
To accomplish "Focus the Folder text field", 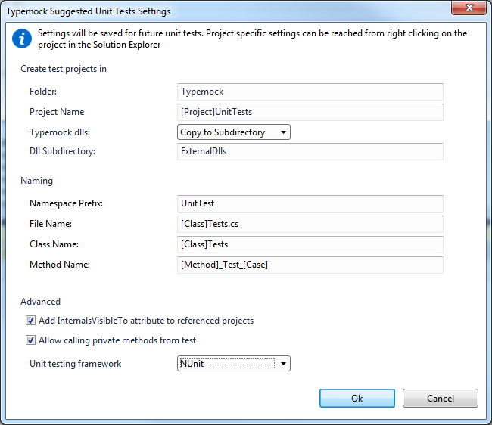I will tap(310, 92).
